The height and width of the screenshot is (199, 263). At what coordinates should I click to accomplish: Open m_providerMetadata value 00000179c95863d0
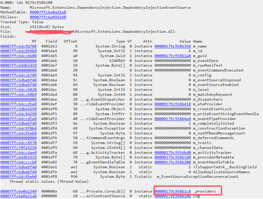pyautogui.click(x=172, y=157)
